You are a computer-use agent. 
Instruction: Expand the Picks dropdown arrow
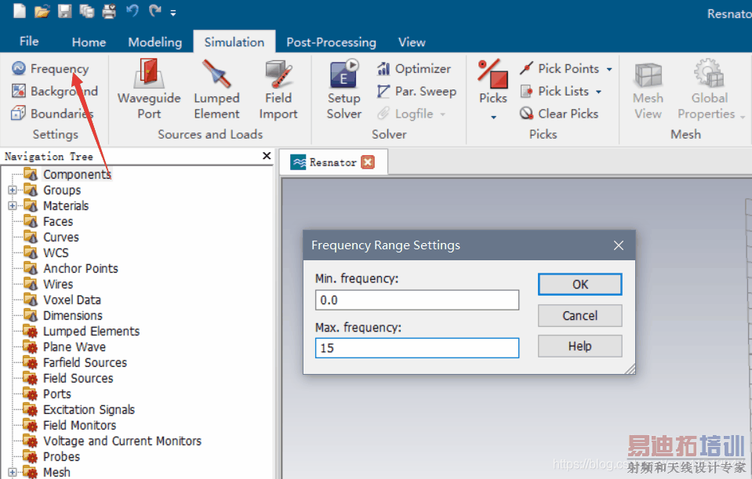[493, 117]
